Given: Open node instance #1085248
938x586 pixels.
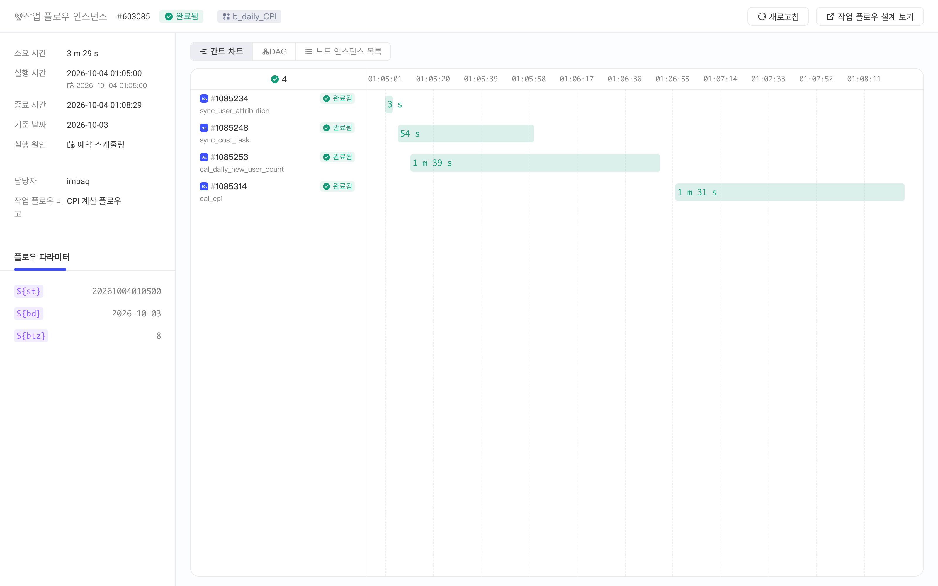Looking at the screenshot, I should click(x=229, y=128).
